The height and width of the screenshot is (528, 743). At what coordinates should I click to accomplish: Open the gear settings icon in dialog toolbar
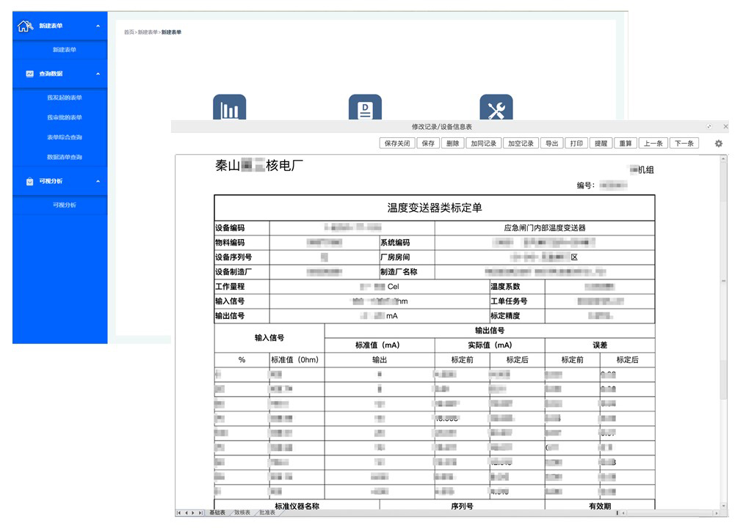(x=718, y=144)
